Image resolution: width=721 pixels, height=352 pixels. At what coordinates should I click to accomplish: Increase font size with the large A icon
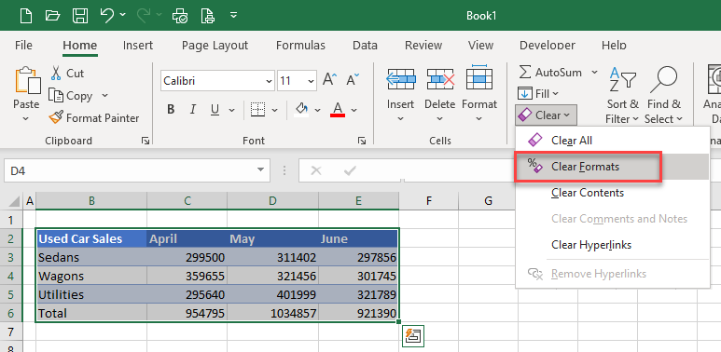pyautogui.click(x=329, y=80)
